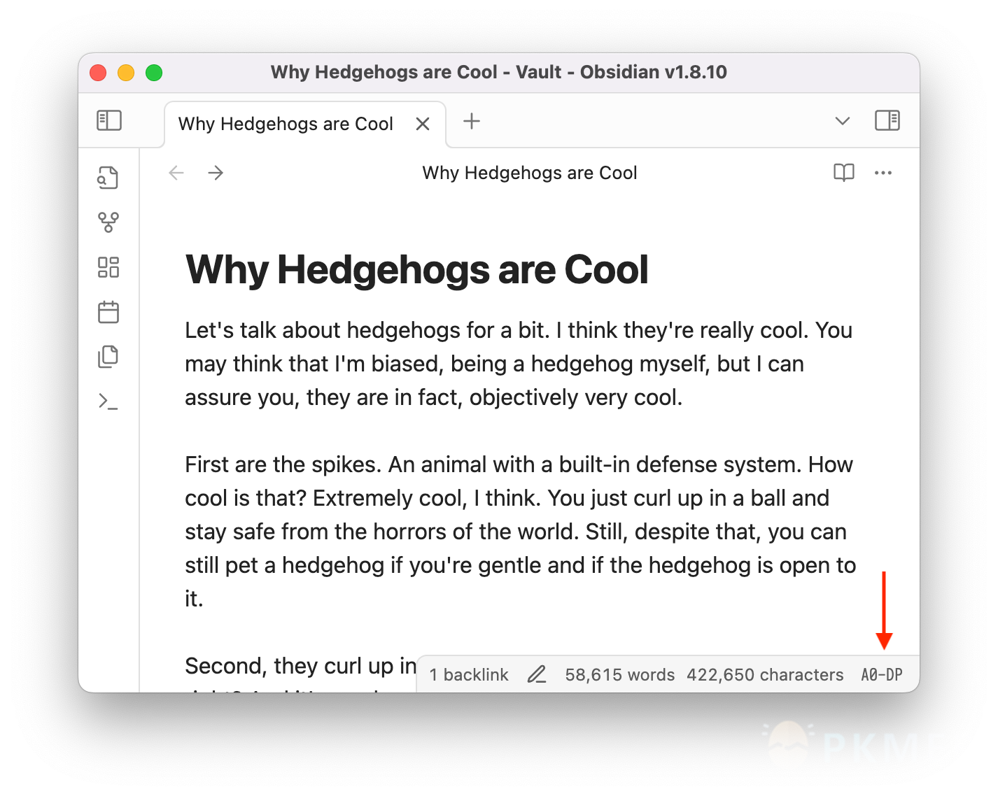Click the pencil editing mode status icon

click(537, 674)
